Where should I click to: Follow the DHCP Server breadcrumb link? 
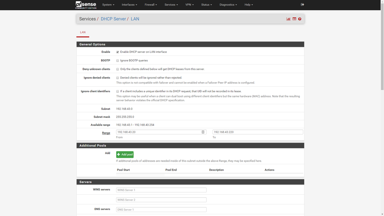(113, 18)
